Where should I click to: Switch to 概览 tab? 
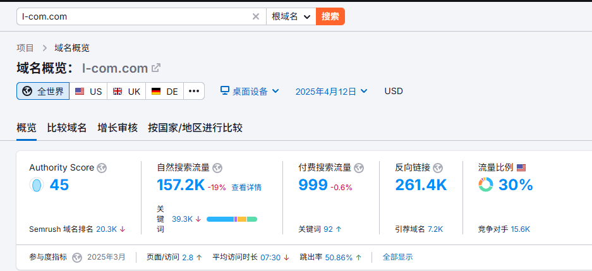click(27, 128)
